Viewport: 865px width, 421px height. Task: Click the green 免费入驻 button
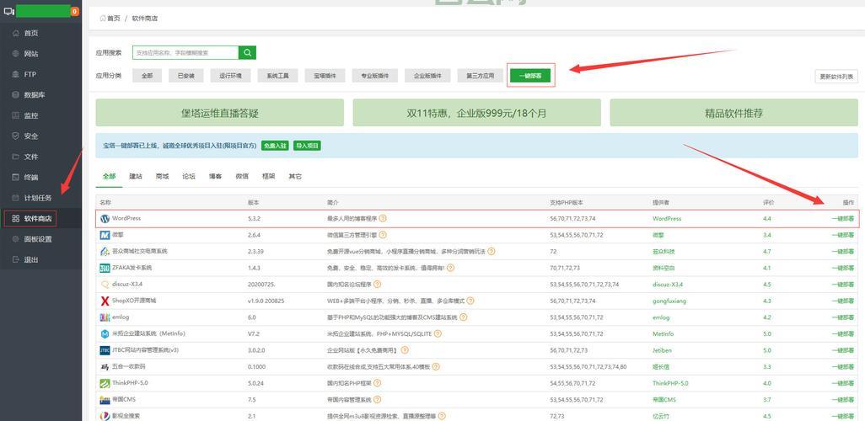tap(275, 146)
